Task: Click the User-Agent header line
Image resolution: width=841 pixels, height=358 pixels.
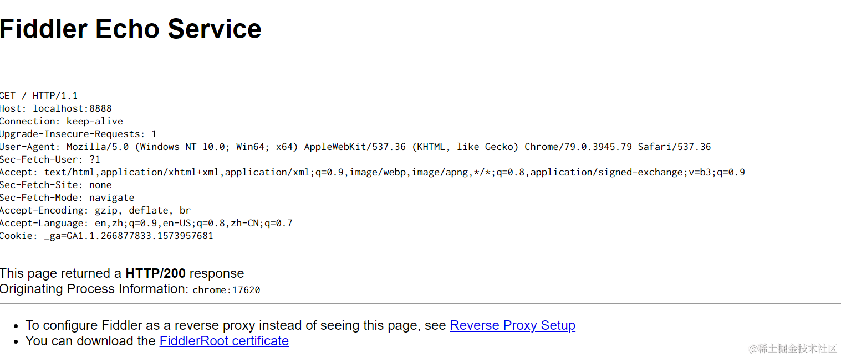Action: (355, 147)
